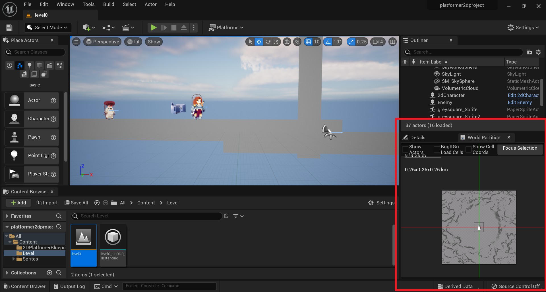Open the viewport Show menu

click(x=154, y=42)
